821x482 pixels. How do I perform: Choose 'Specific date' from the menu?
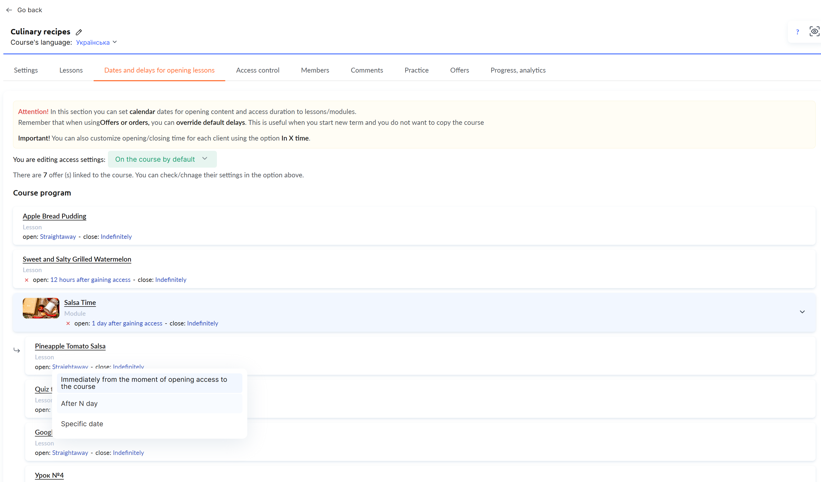[82, 424]
